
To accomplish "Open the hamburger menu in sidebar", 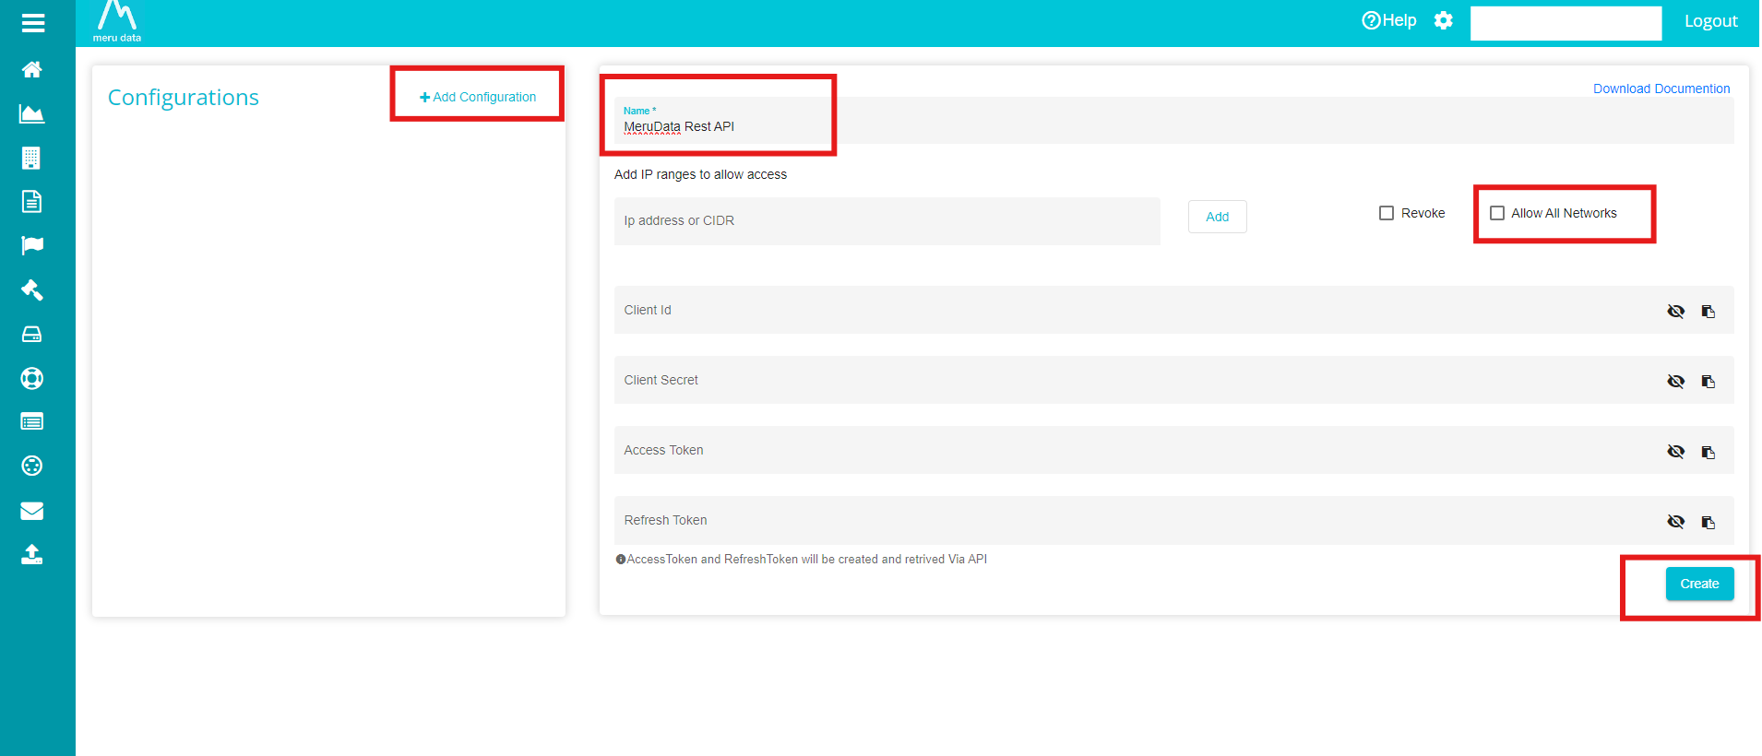I will pos(33,23).
